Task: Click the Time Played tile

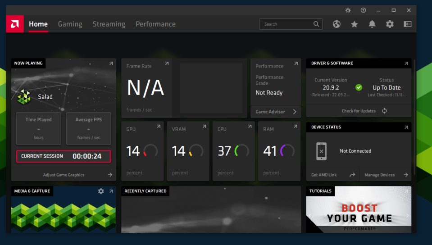Action: click(39, 128)
